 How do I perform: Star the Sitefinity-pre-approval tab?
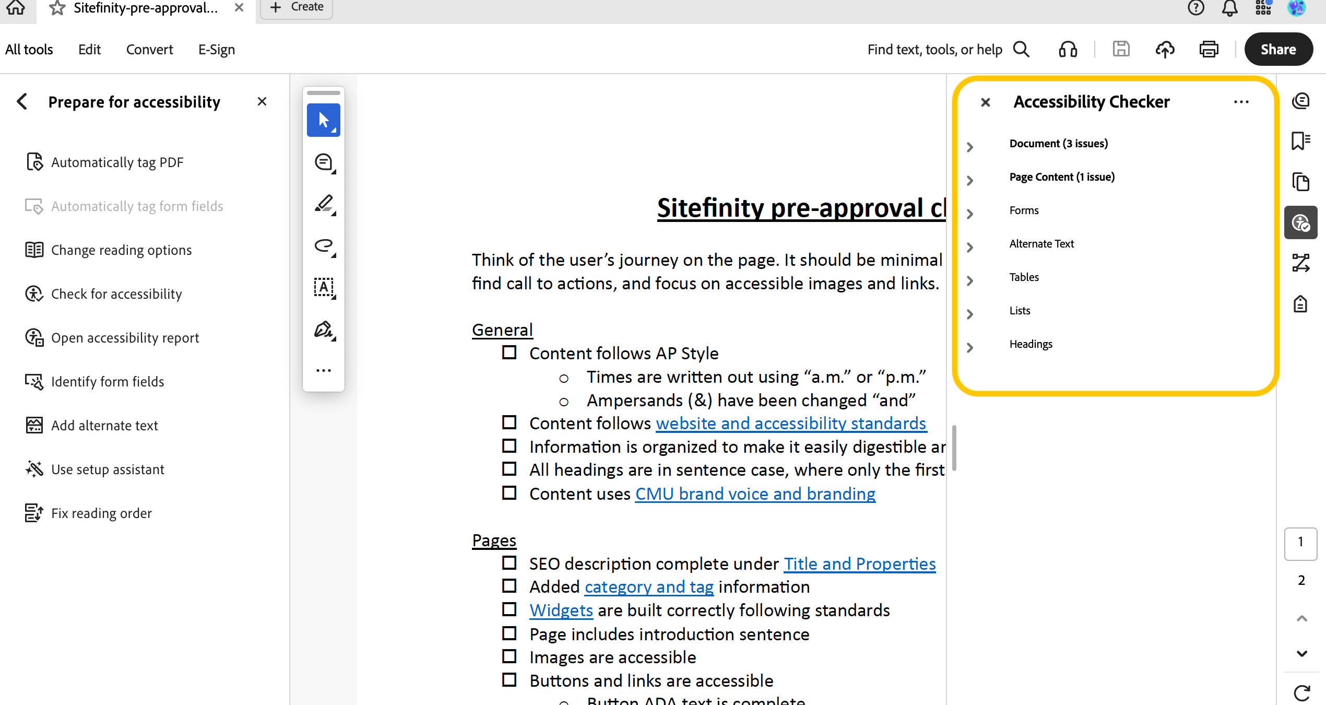(x=57, y=8)
